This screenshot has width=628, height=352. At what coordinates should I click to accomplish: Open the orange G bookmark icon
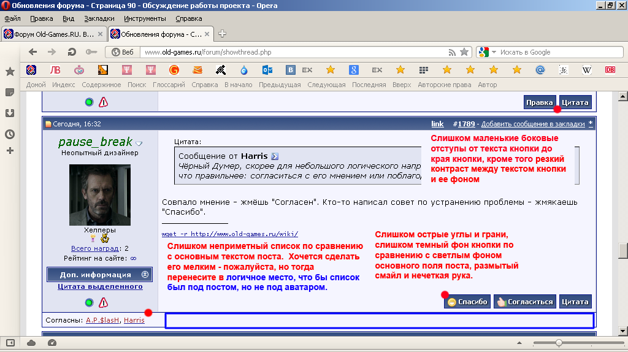[x=174, y=70]
